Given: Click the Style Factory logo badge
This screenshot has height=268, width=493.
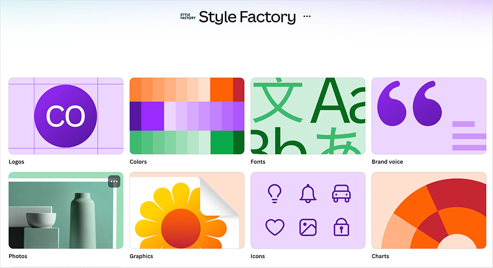Looking at the screenshot, I should [x=188, y=16].
